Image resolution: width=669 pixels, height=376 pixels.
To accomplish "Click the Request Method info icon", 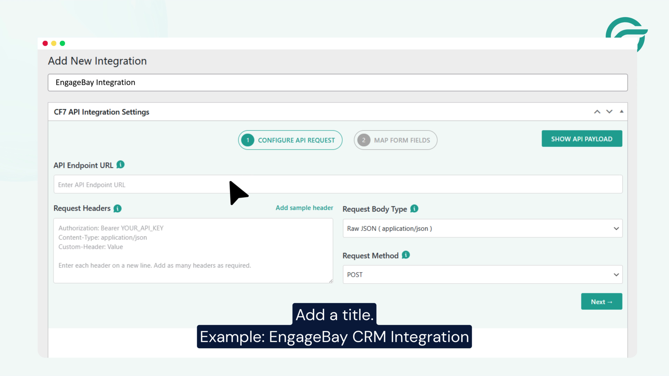I will coord(406,255).
